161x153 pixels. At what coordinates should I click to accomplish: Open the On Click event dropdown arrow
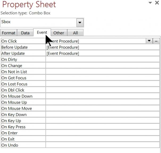(149, 41)
